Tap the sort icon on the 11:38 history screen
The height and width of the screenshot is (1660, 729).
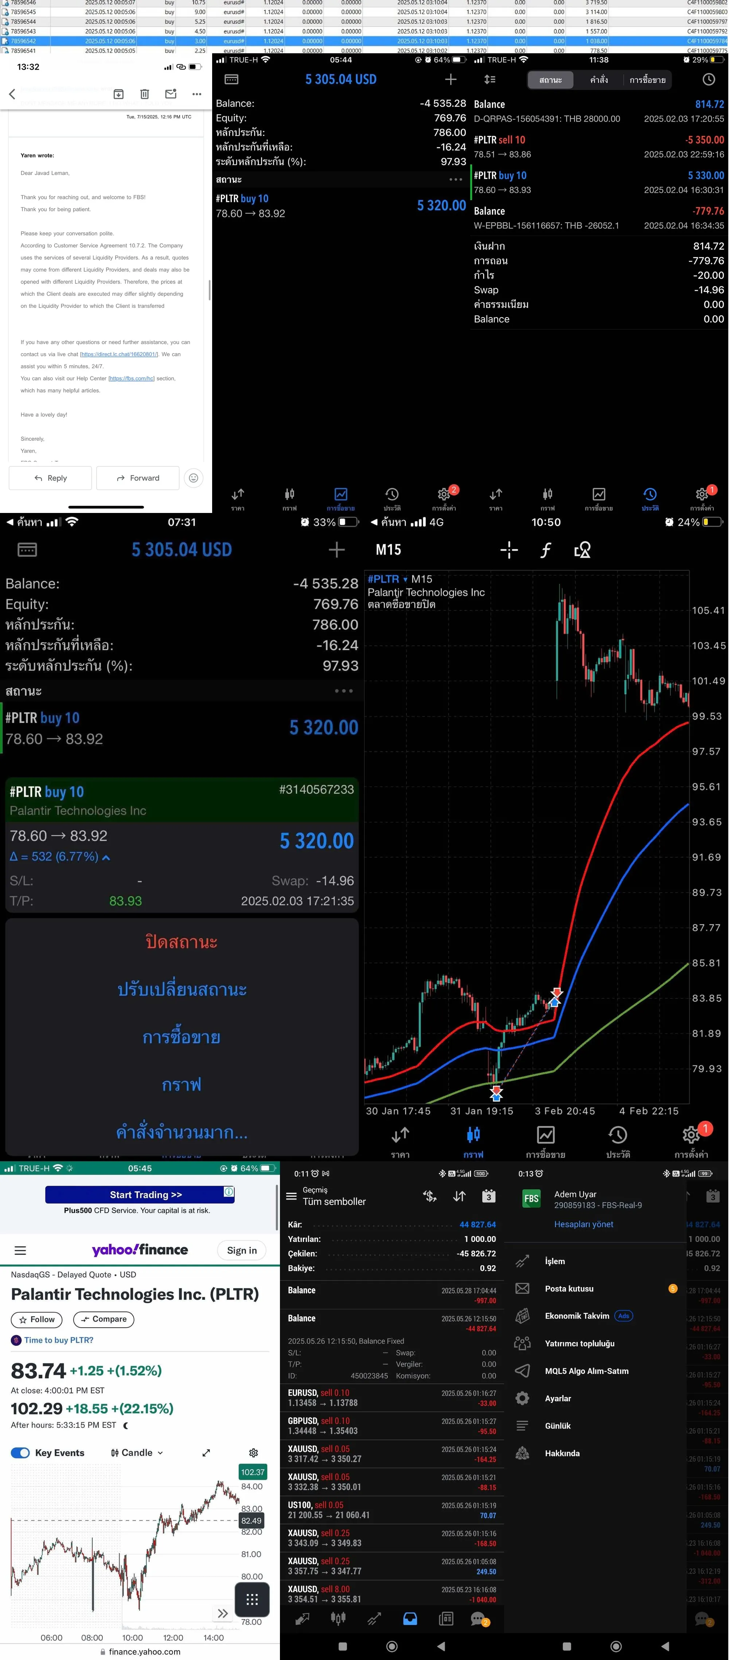pyautogui.click(x=490, y=79)
